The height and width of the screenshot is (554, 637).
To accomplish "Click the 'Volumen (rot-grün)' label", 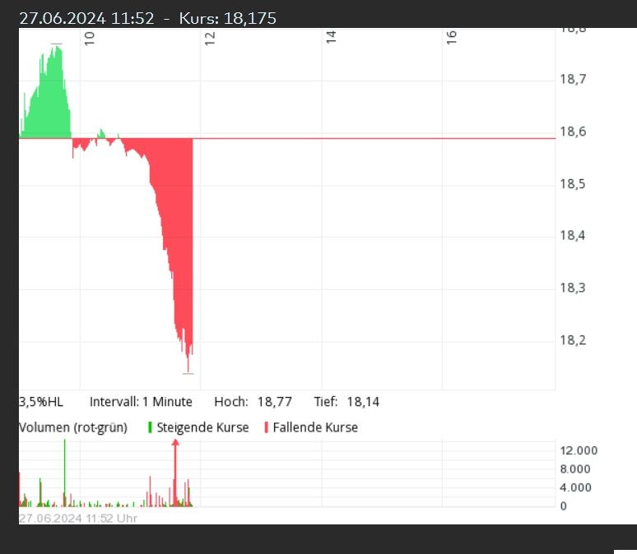I will pyautogui.click(x=73, y=427).
